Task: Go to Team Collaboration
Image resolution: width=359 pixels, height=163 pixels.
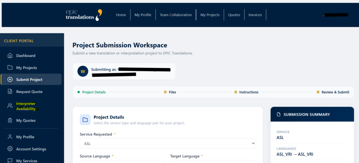Action: tap(176, 15)
